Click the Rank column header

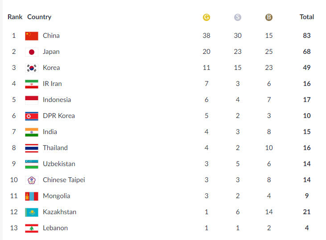click(15, 17)
